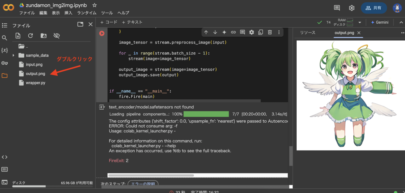
Task: Add a text cell with + テキスト
Action: [x=132, y=22]
